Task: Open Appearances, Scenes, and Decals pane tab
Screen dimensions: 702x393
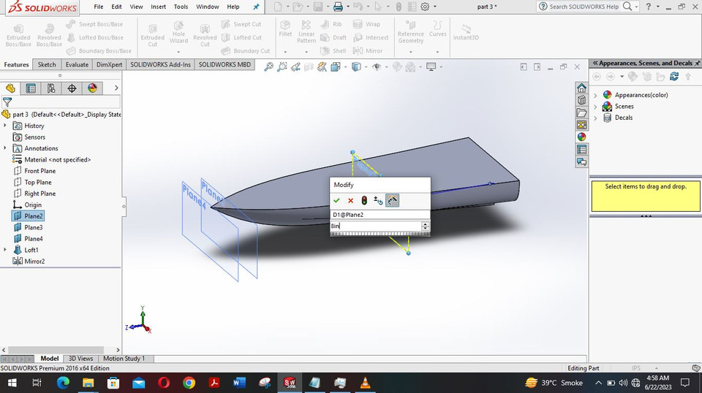Action: 581,137
